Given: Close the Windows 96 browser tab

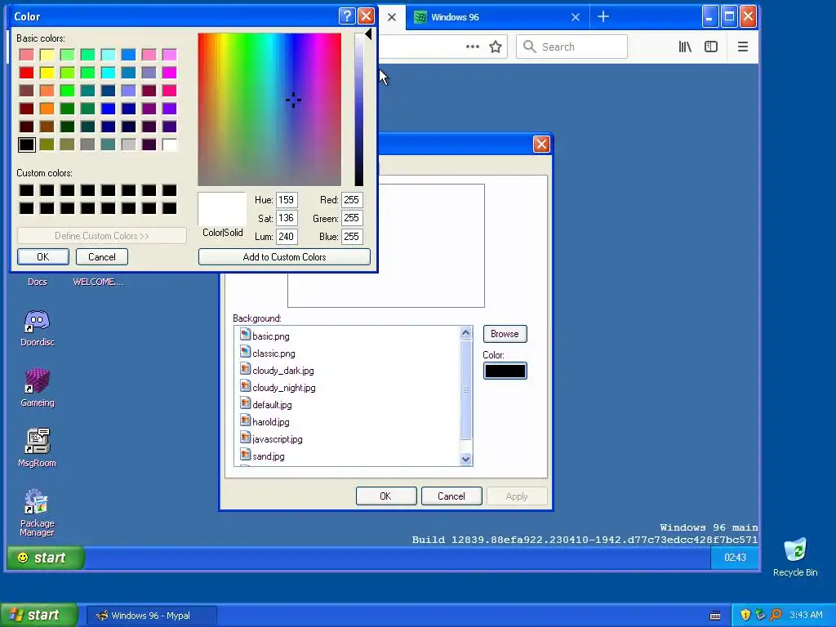Looking at the screenshot, I should pyautogui.click(x=576, y=17).
